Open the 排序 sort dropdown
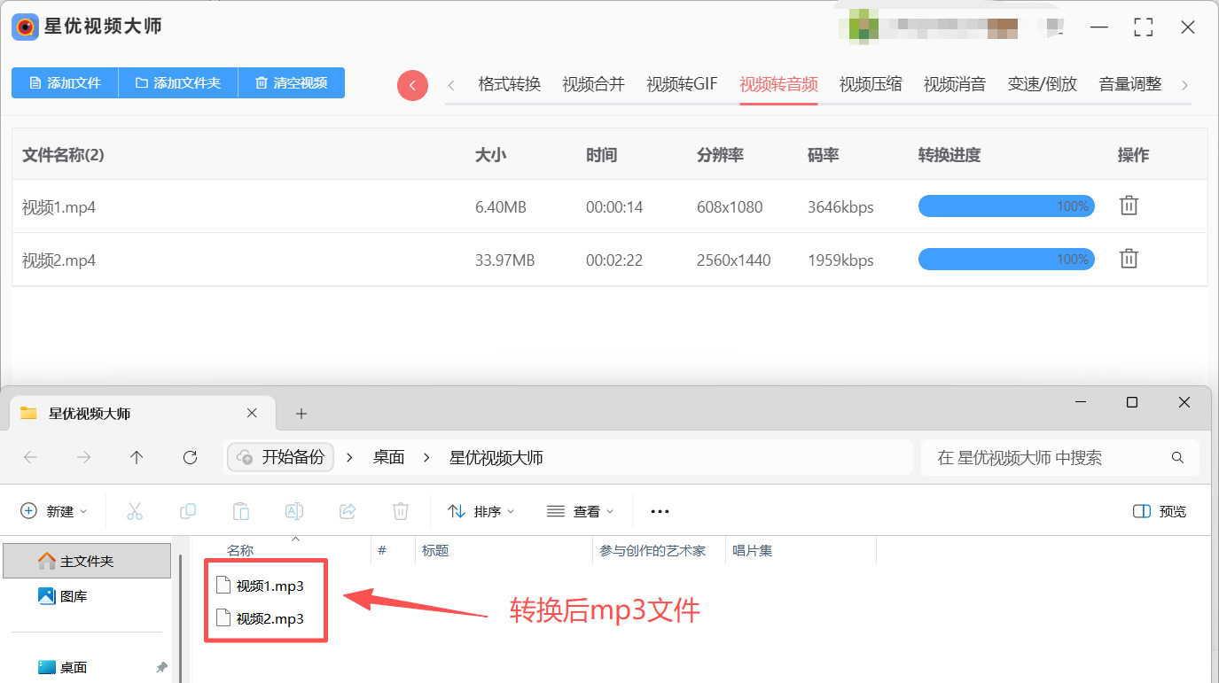 (x=481, y=511)
